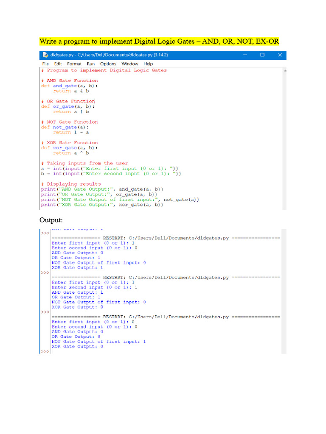Open the Window menu
The width and height of the screenshot is (326, 434).
coord(130,64)
